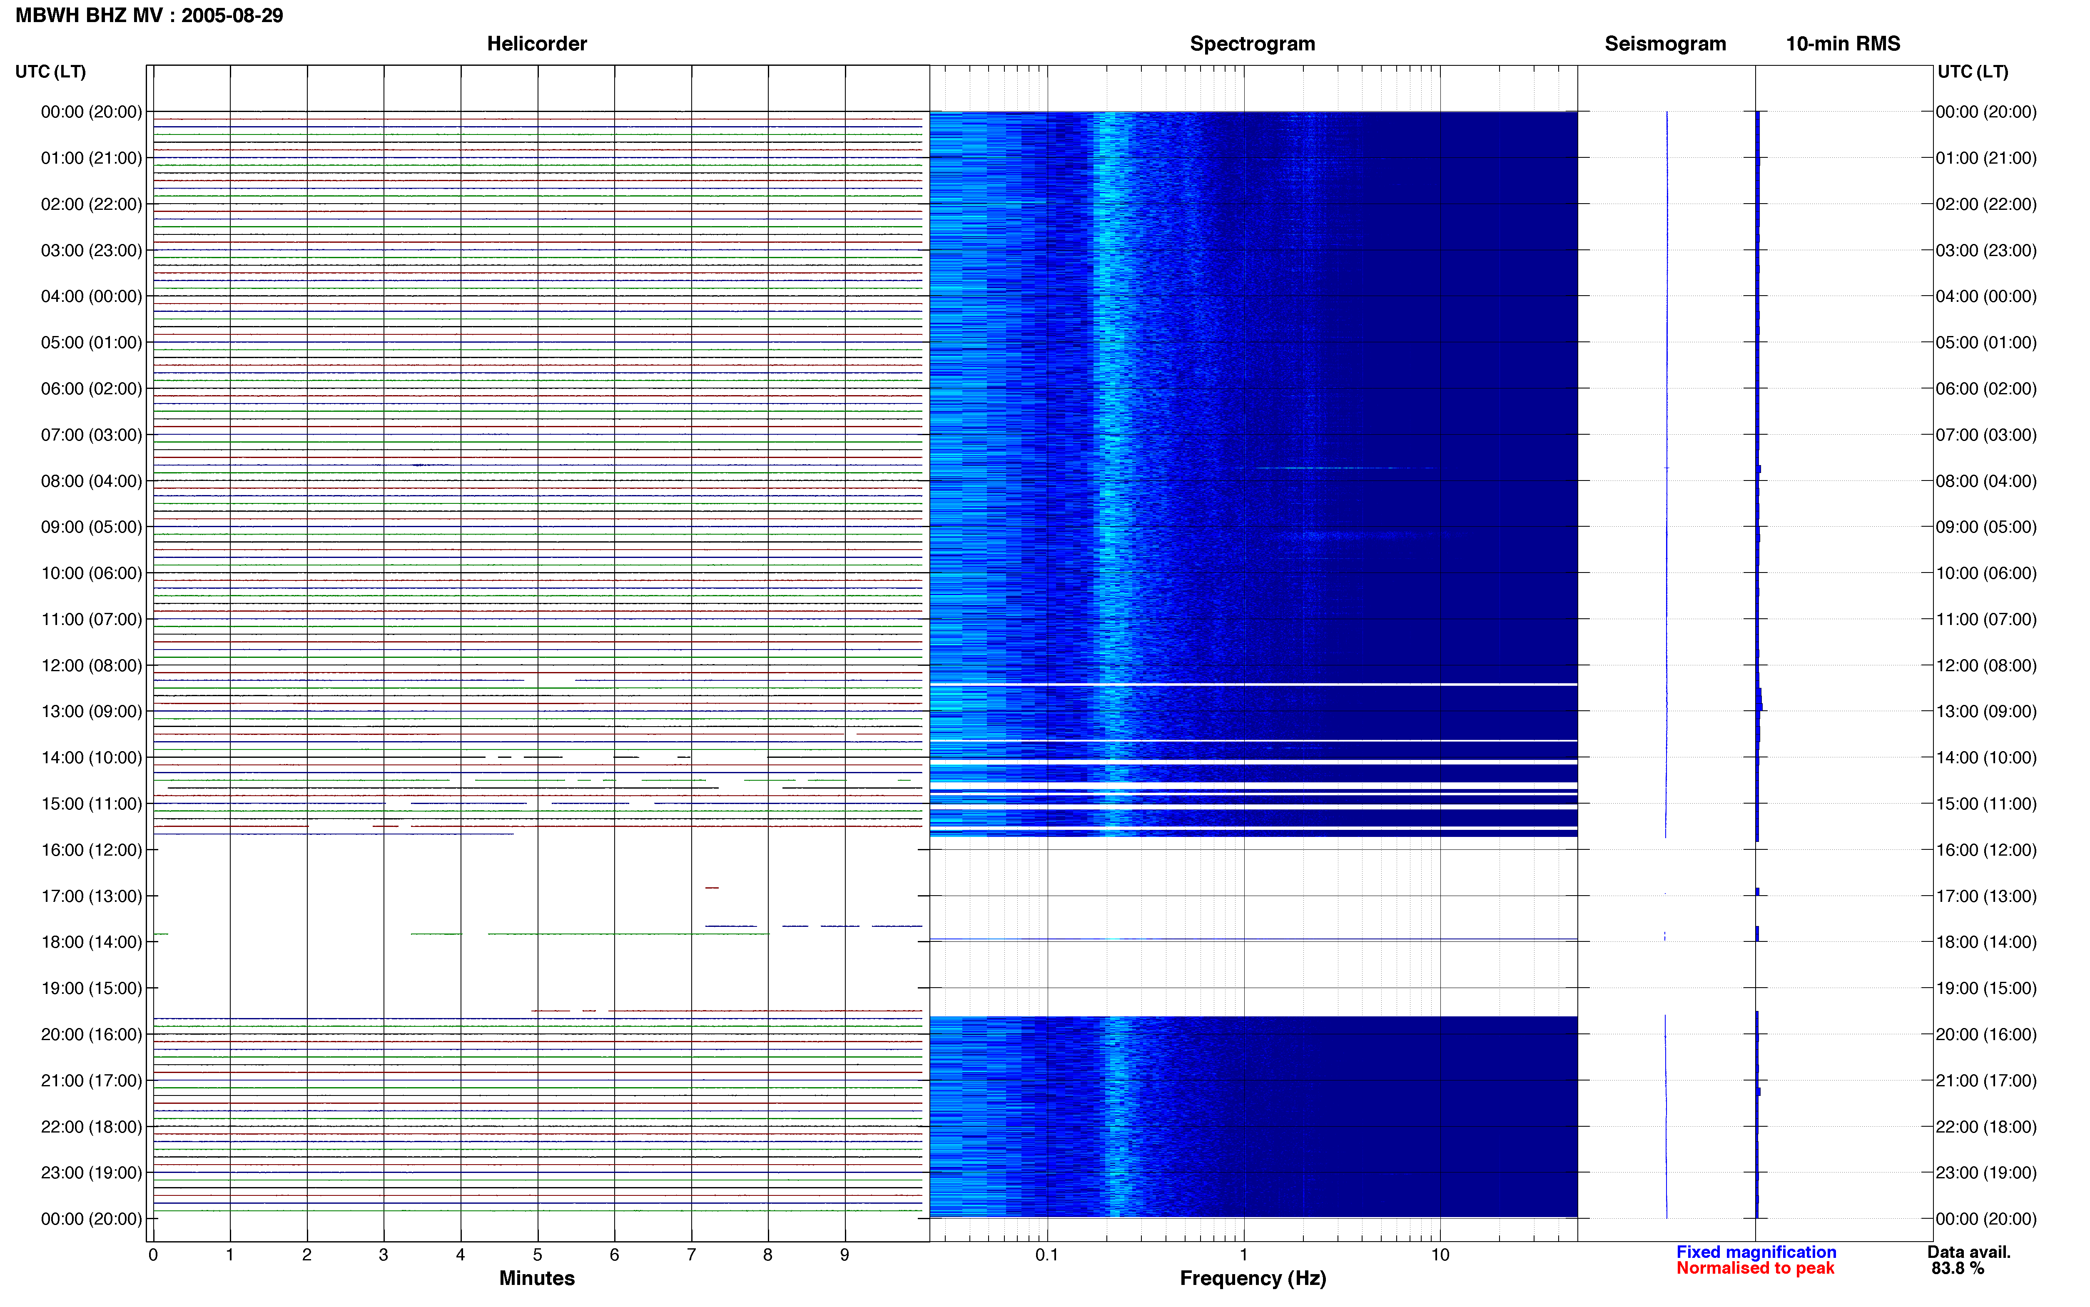
Task: Select the Seismogram panel heading
Action: pos(1665,43)
